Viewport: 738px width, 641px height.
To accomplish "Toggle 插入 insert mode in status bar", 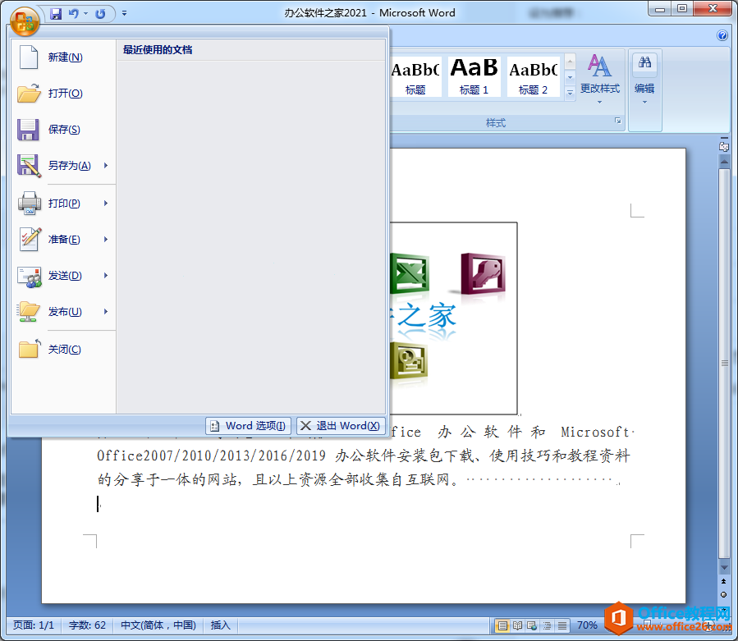I will [x=220, y=625].
